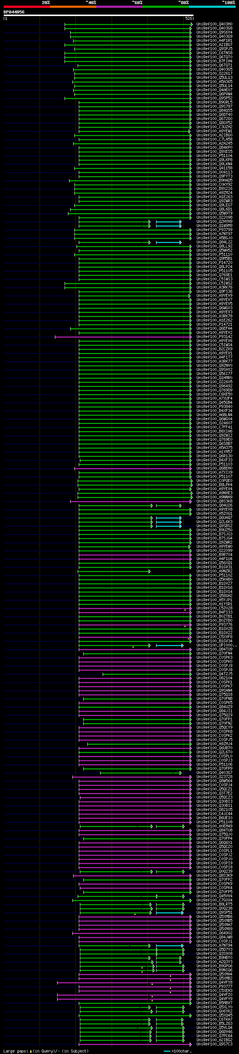Image resolution: width=239 pixels, height=1054 pixels.
Task: Select hit label UniRef100_Q769E1
Action: [x=214, y=275]
